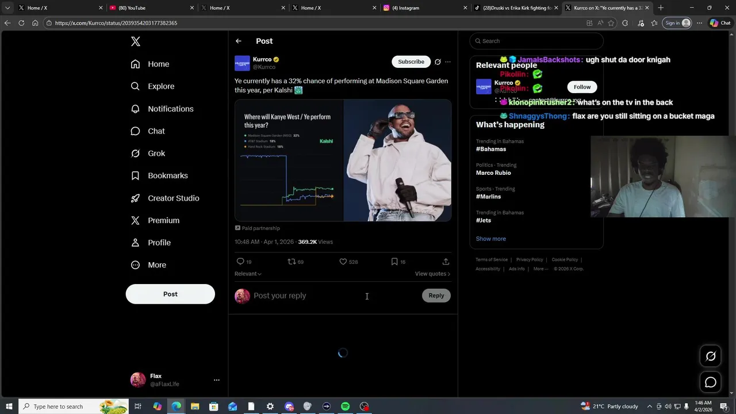Open the More menu in the sidebar
736x414 pixels.
(148, 265)
